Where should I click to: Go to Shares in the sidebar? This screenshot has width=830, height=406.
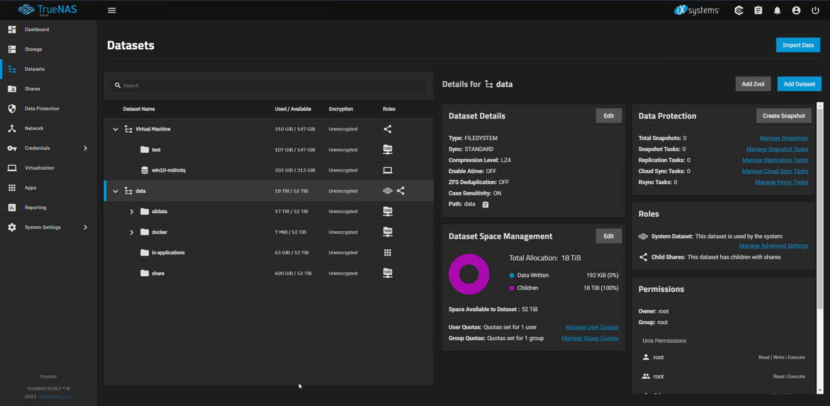coord(48,89)
